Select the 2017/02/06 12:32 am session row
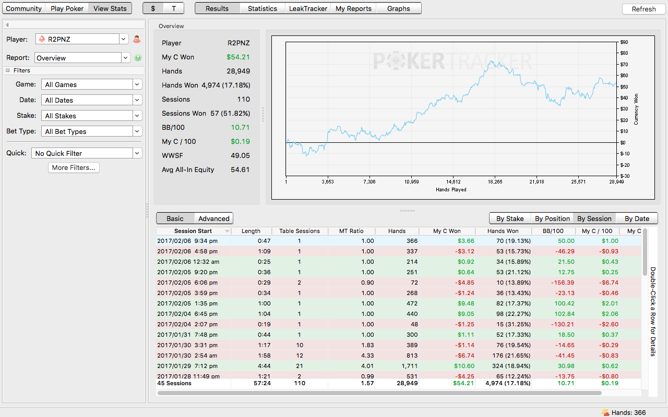The width and height of the screenshot is (668, 417). pos(399,262)
